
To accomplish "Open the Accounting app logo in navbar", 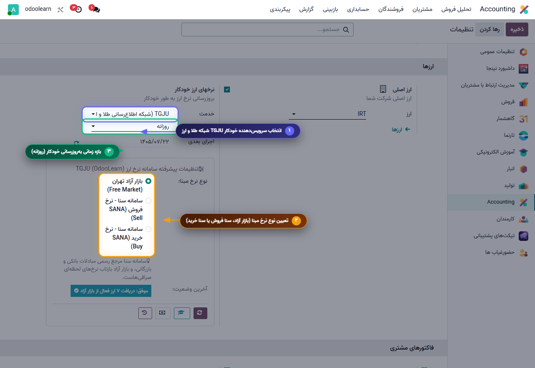I will (524, 9).
